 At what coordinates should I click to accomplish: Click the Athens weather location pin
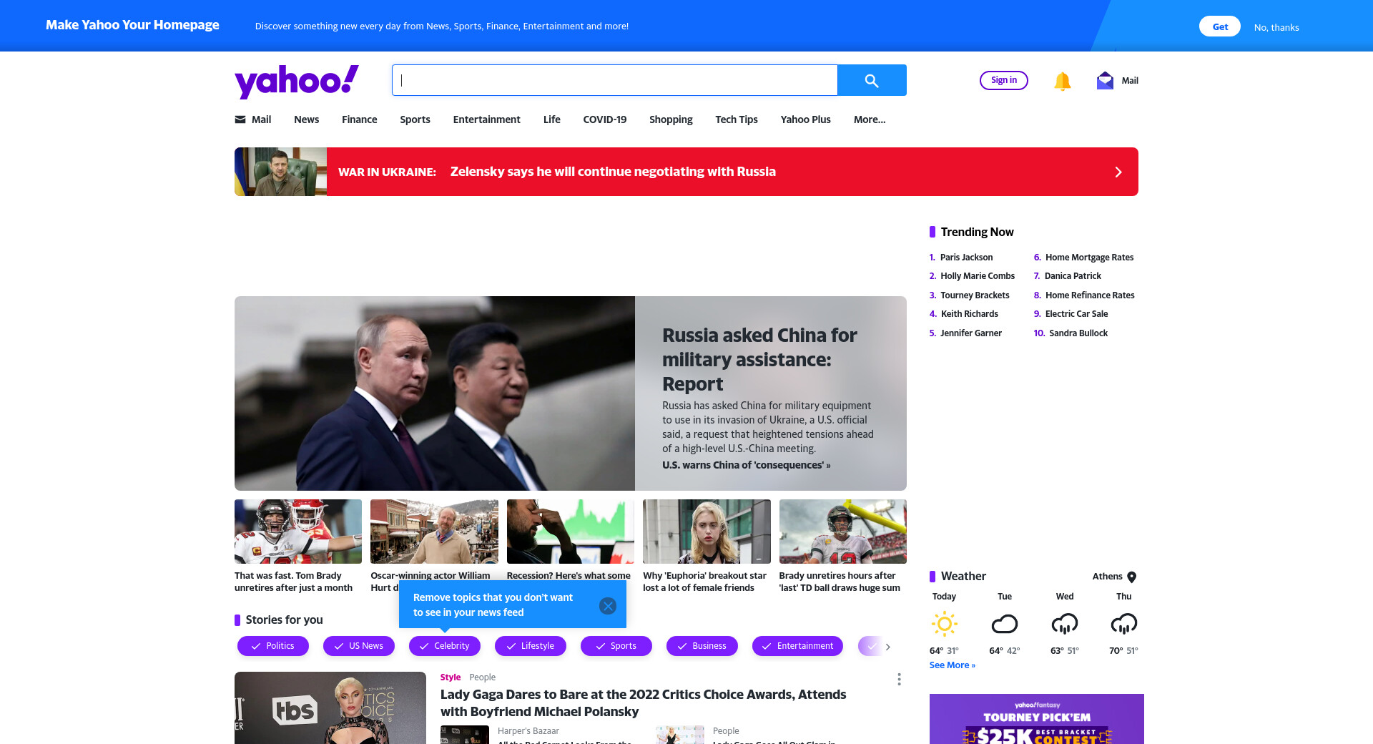1132,577
